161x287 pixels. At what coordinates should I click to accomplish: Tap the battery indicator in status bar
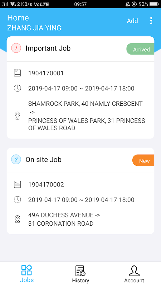(154, 4)
